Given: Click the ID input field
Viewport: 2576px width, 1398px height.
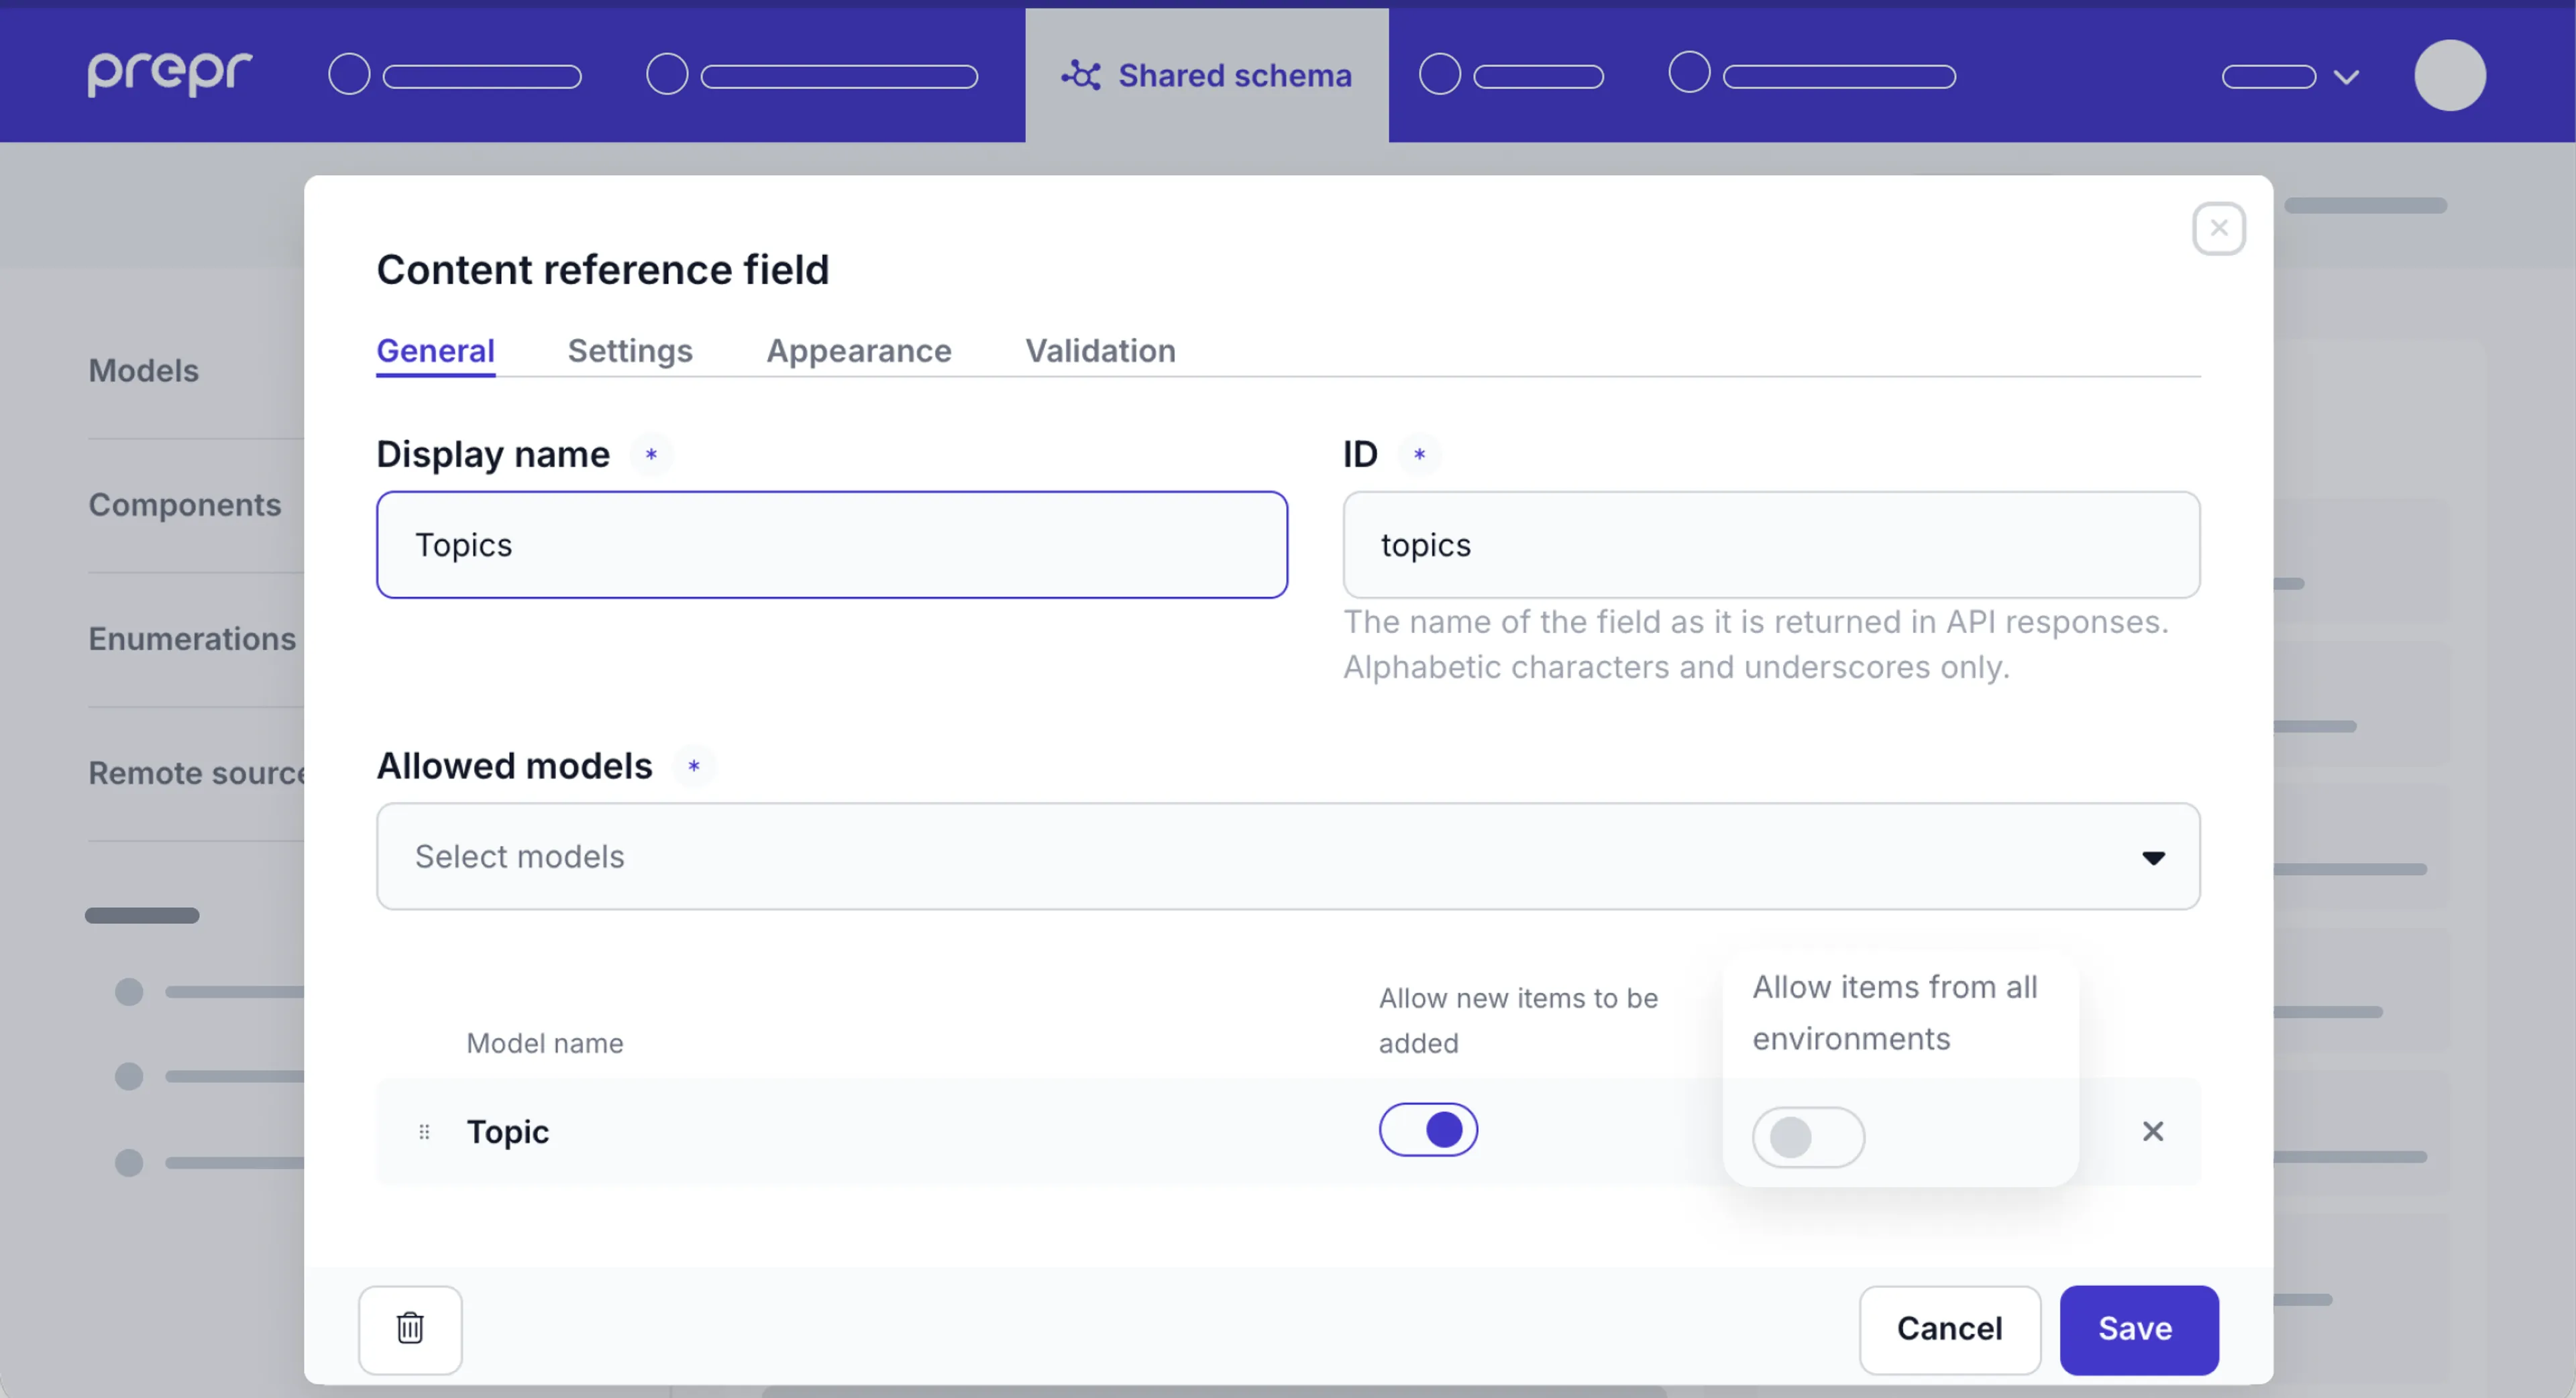Looking at the screenshot, I should click(1770, 544).
